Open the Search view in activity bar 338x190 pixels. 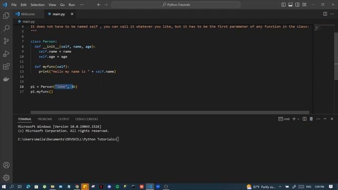point(6,28)
